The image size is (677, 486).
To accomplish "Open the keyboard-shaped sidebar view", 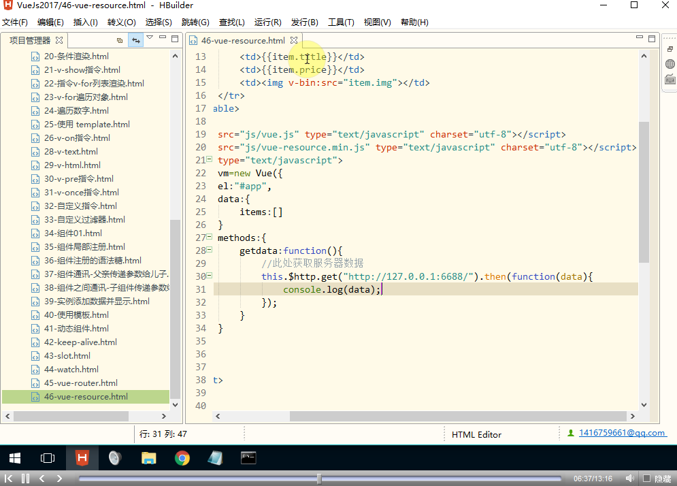I will (670, 80).
